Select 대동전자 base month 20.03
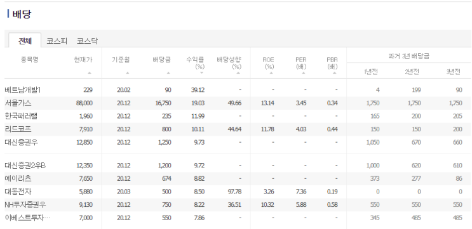The image size is (472, 229). click(x=124, y=192)
